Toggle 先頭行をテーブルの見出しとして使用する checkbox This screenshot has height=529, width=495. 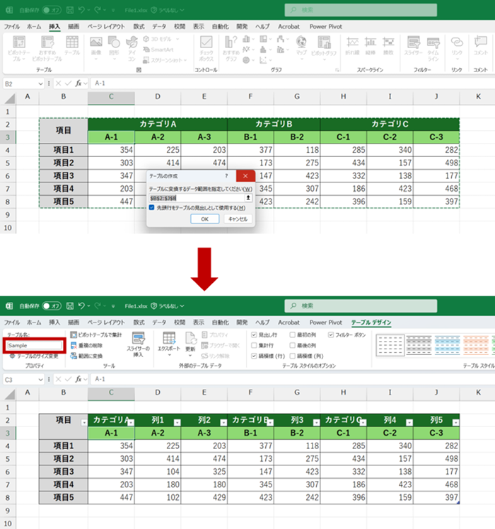coord(152,208)
